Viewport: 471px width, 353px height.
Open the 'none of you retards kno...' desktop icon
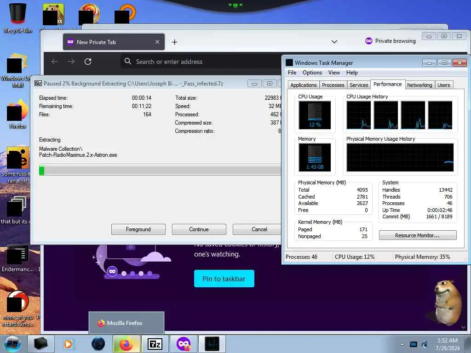(x=18, y=309)
